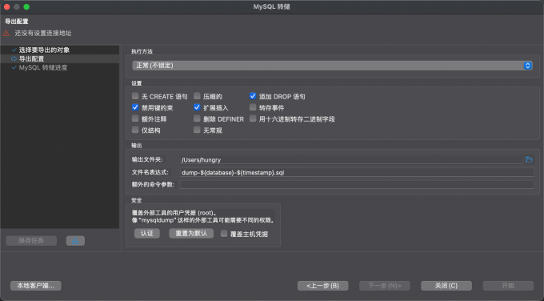Select the 选择要导出的对象 step in sidebar
The width and height of the screenshot is (544, 301).
60,50
